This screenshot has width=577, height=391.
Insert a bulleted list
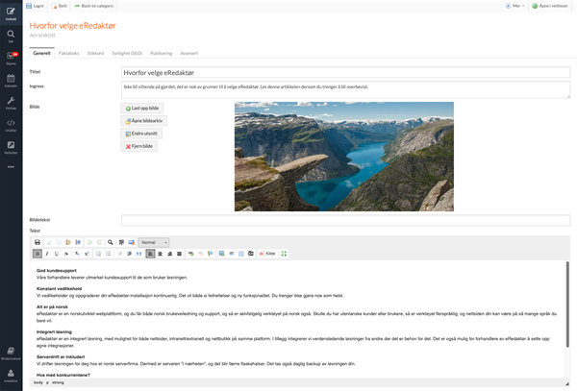[108, 254]
